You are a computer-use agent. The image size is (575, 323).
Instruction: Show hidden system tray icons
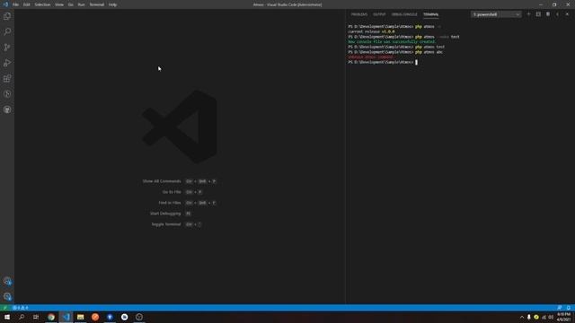521,317
